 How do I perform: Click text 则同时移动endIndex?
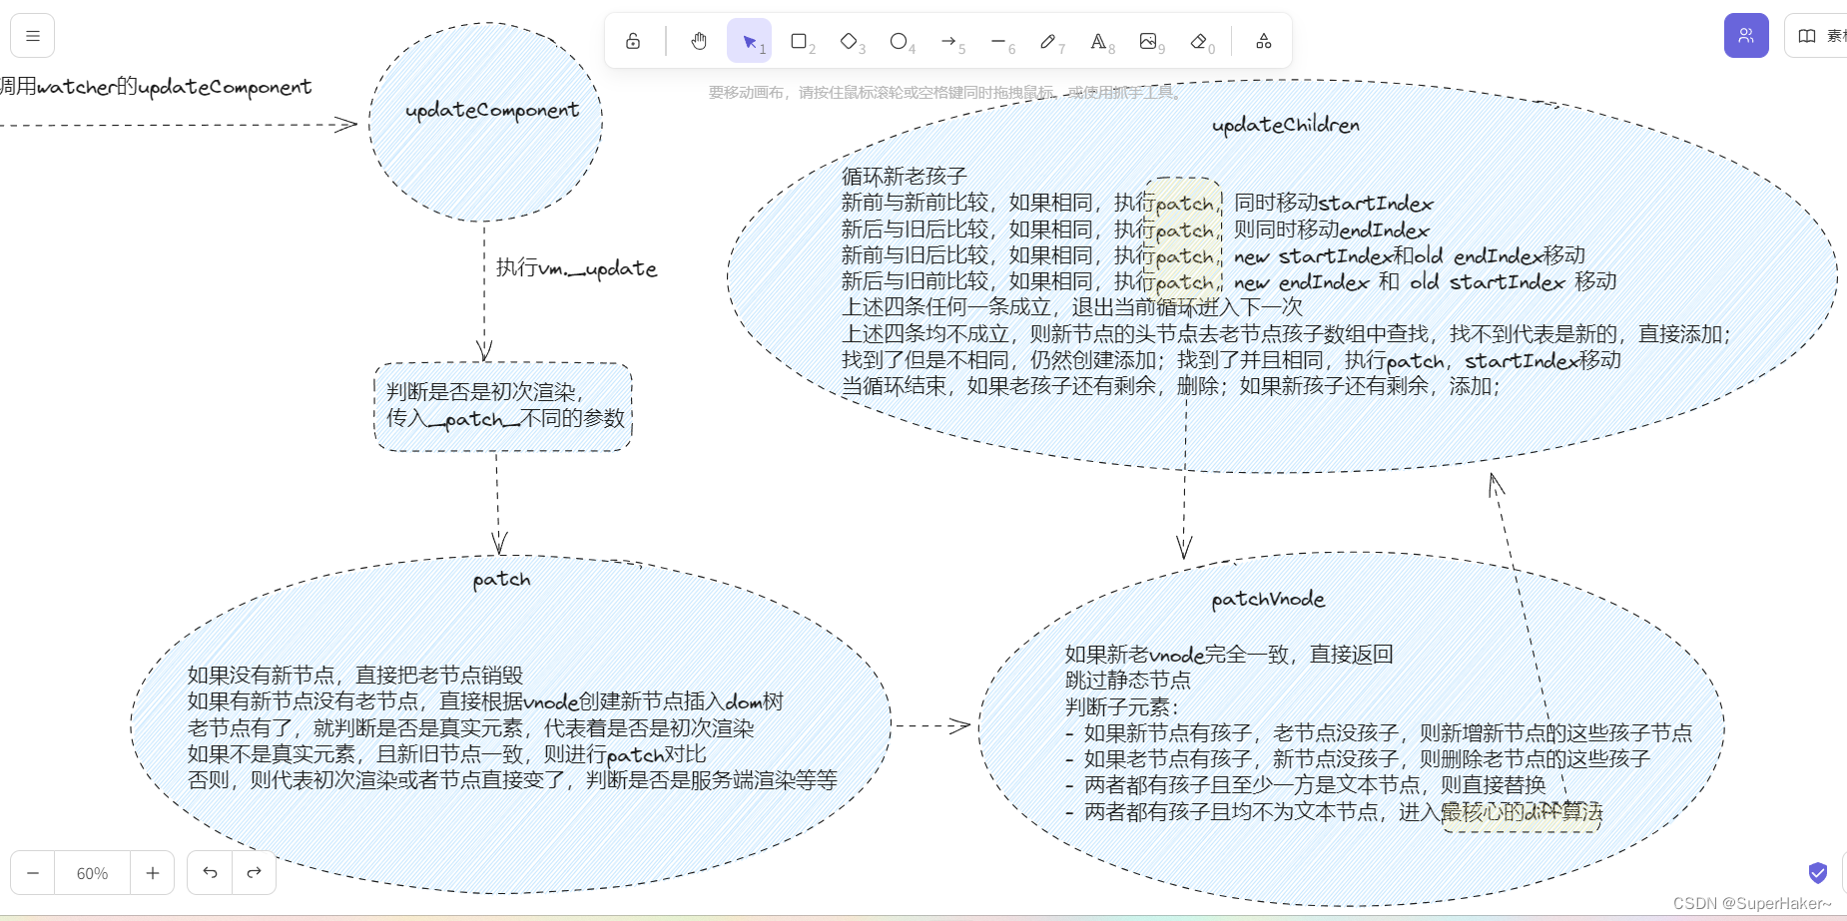tap(1332, 230)
